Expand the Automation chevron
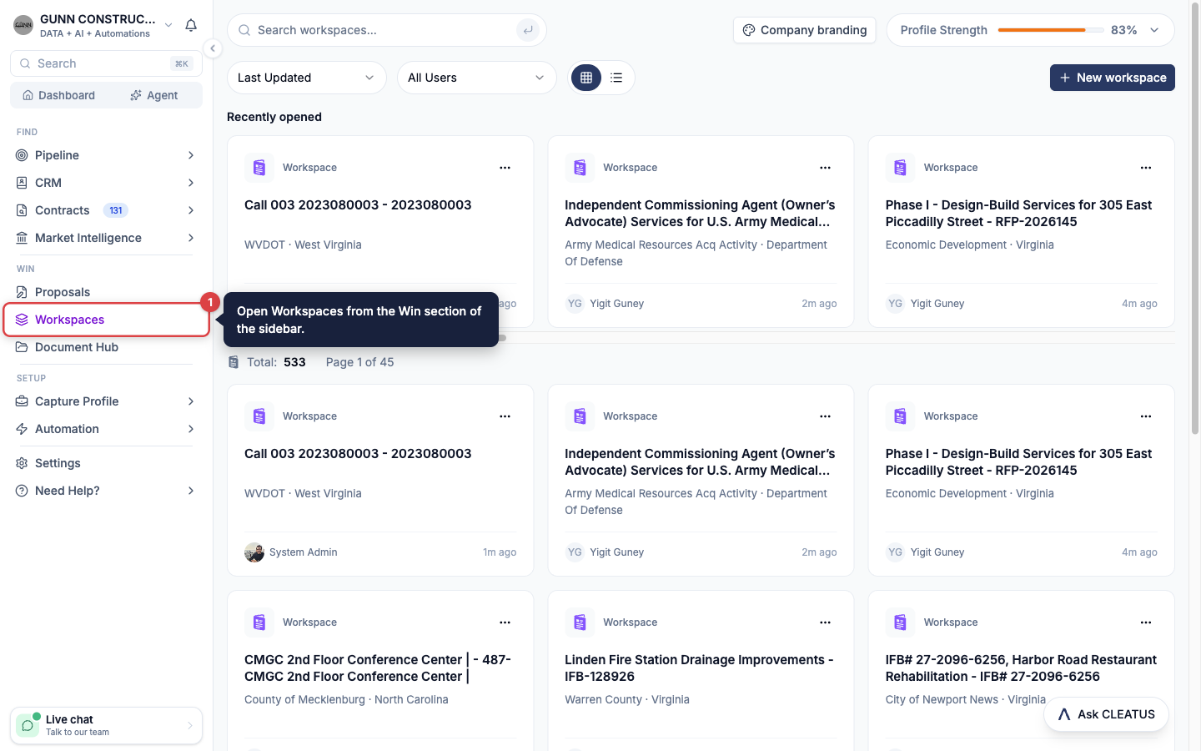 click(191, 429)
